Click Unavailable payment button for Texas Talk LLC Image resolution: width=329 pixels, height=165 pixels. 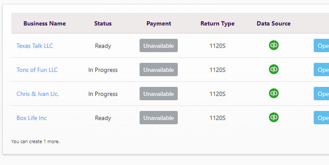click(x=159, y=46)
